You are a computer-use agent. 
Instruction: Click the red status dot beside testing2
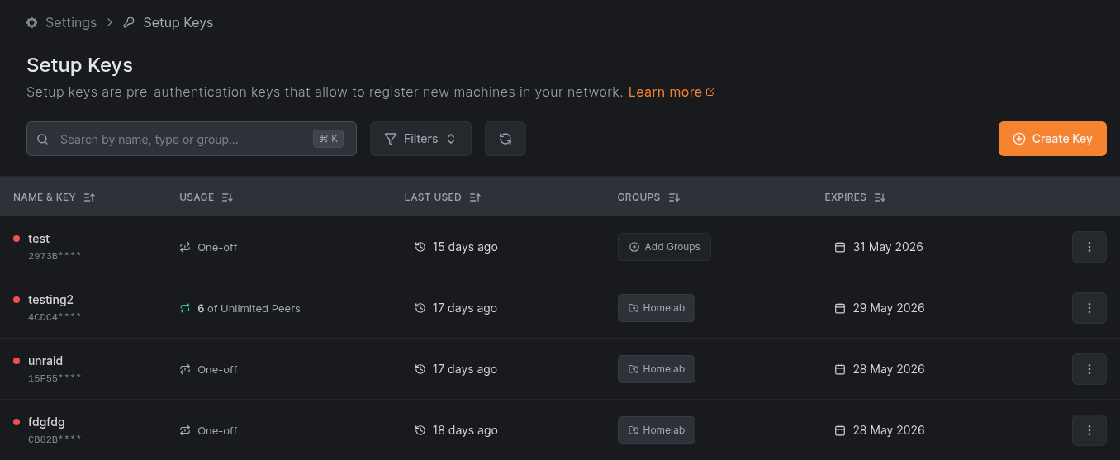pyautogui.click(x=17, y=300)
